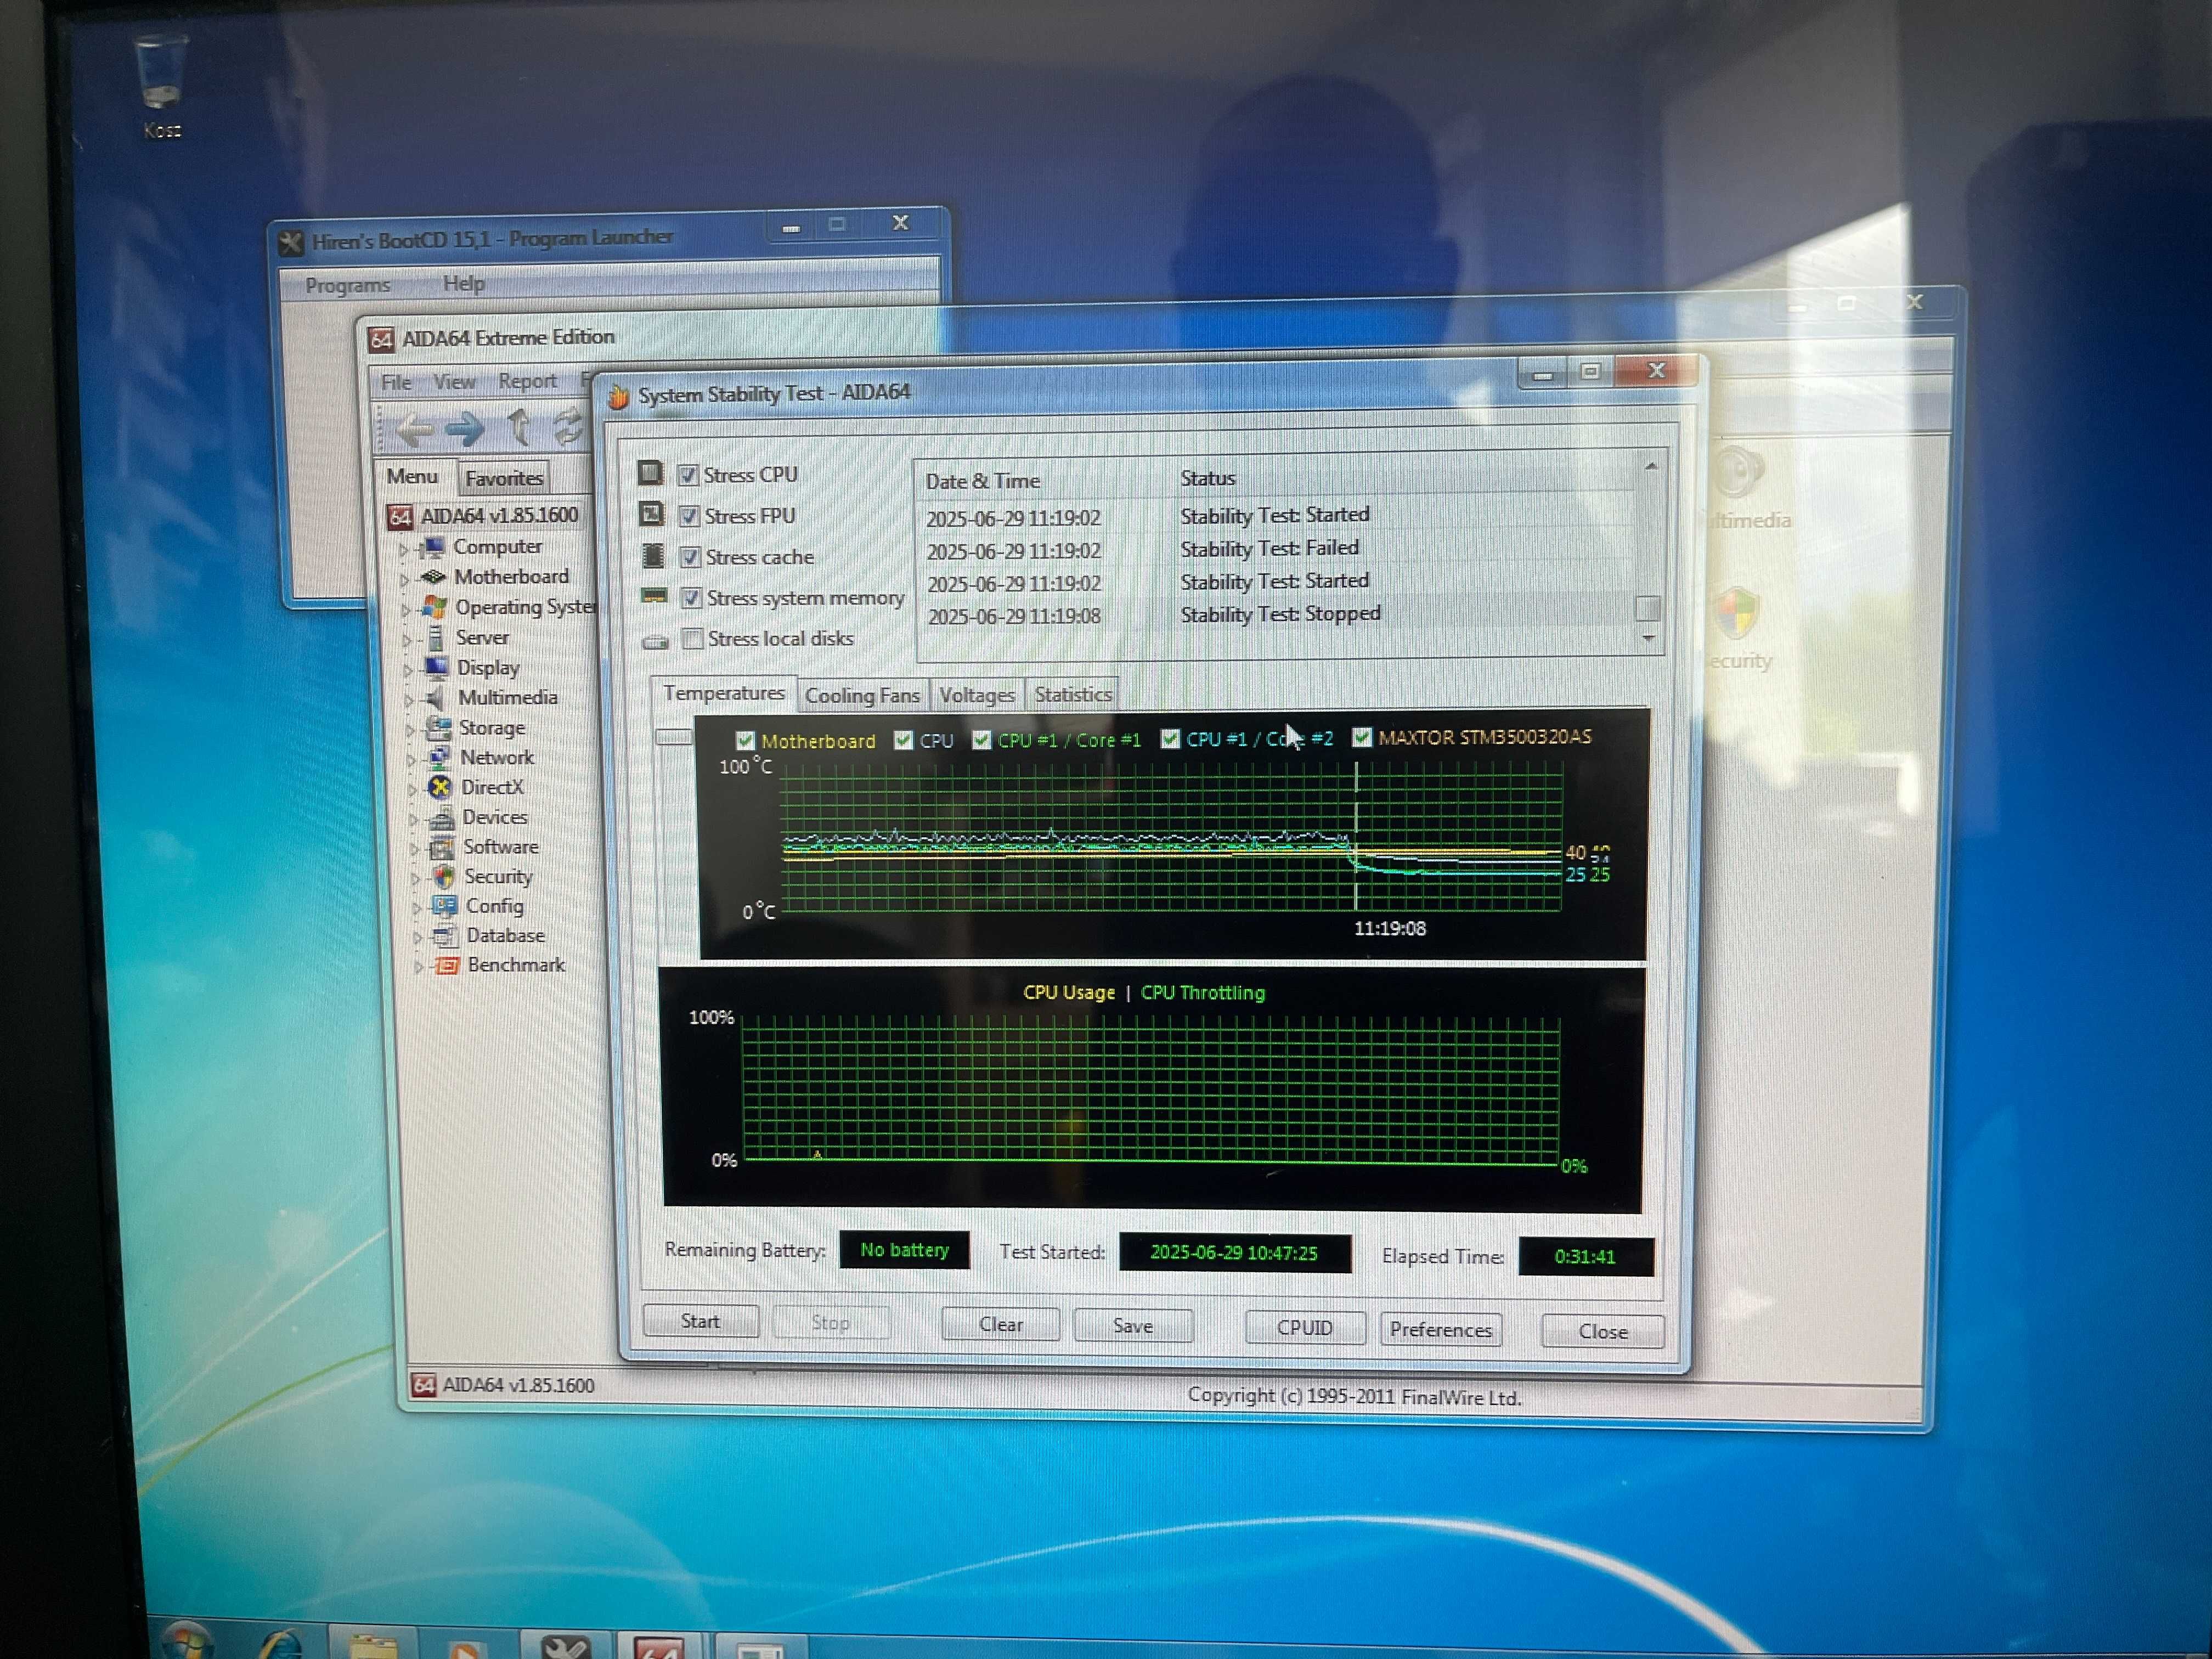This screenshot has width=2212, height=1659.
Task: Toggle the Stress cache checkbox
Action: point(690,557)
